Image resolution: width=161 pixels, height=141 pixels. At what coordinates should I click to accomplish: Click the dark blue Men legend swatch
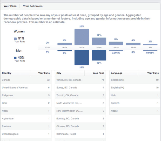point(15,58)
